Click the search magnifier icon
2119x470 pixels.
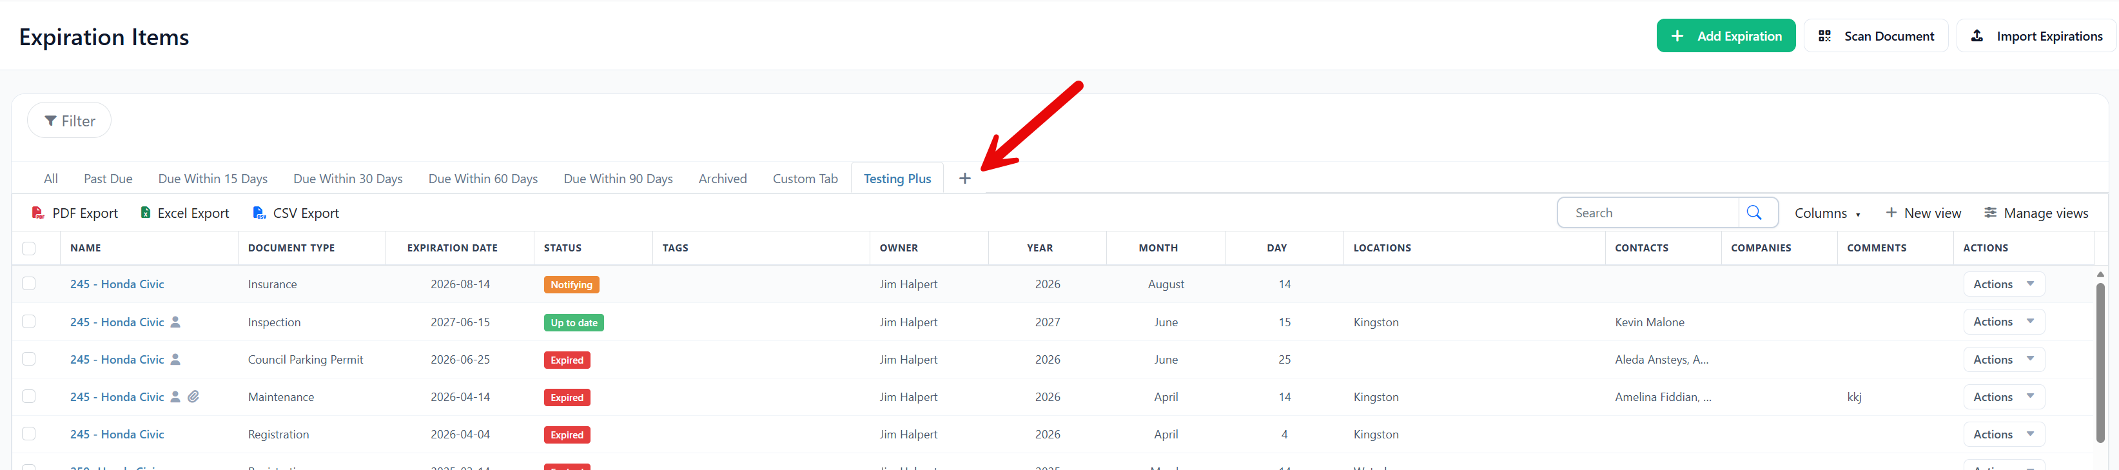tap(1753, 212)
